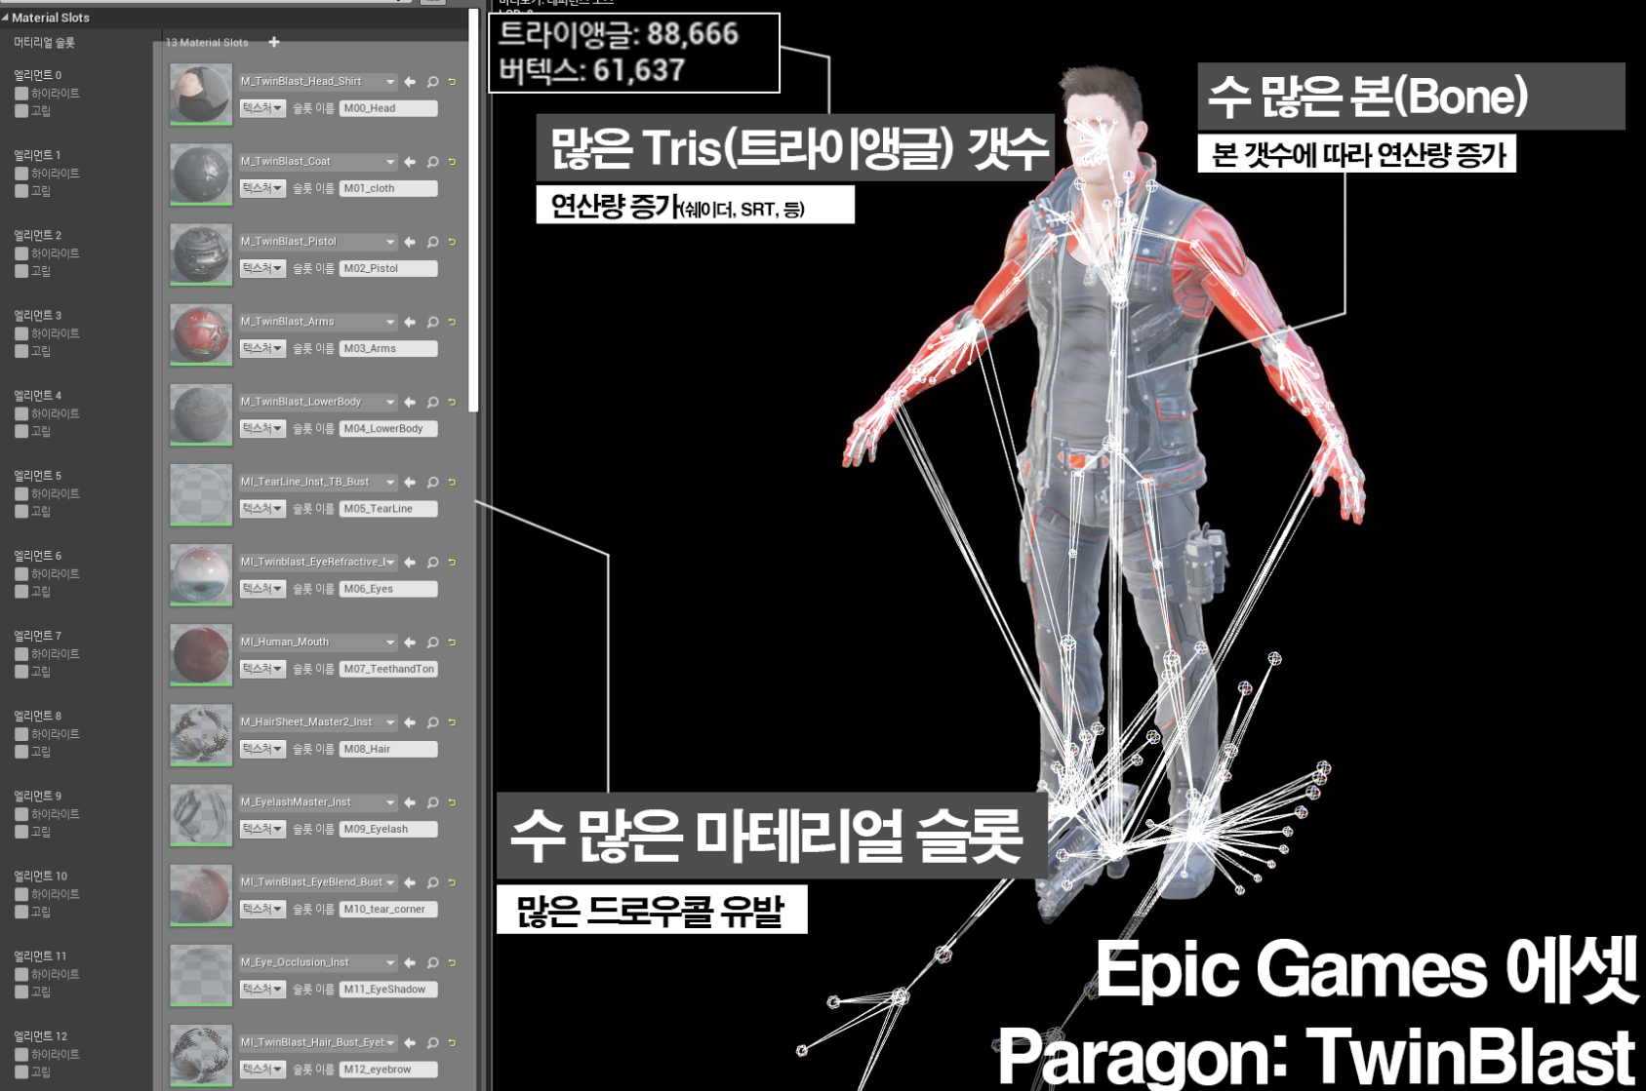Open textures dropdown beside M02_Pistol slot

[262, 268]
